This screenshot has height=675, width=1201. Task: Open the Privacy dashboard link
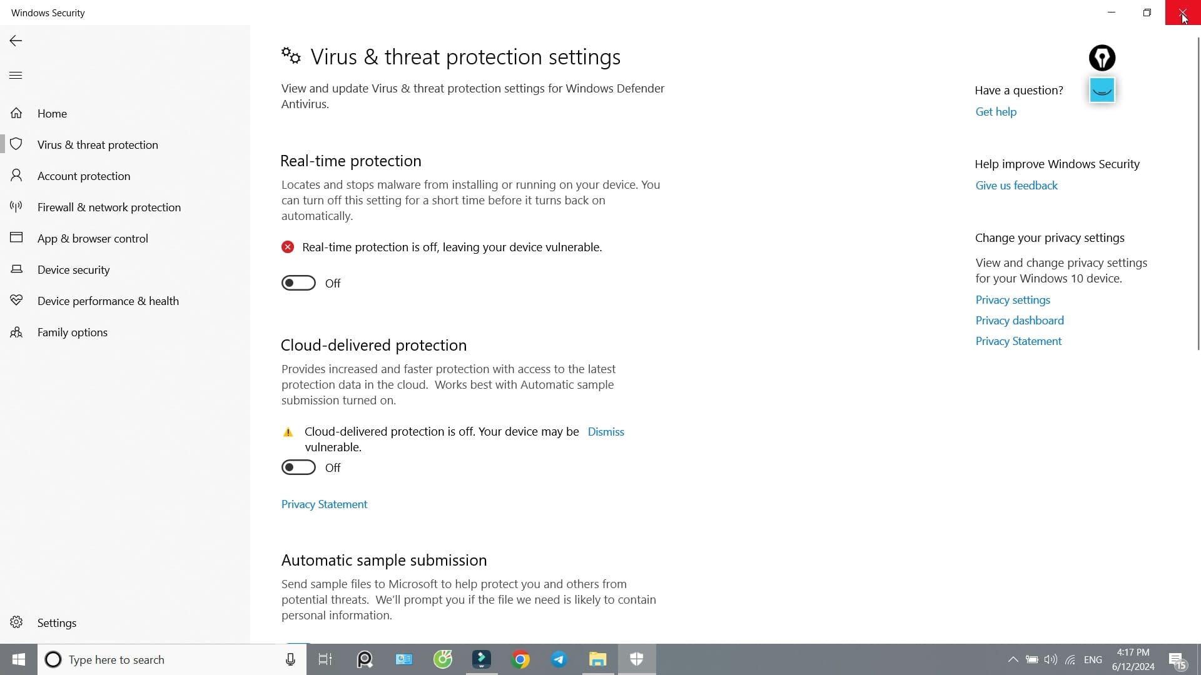point(1019,320)
